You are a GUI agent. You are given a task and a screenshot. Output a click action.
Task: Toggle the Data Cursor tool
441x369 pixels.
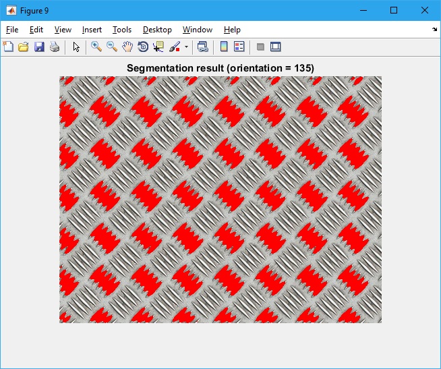158,47
